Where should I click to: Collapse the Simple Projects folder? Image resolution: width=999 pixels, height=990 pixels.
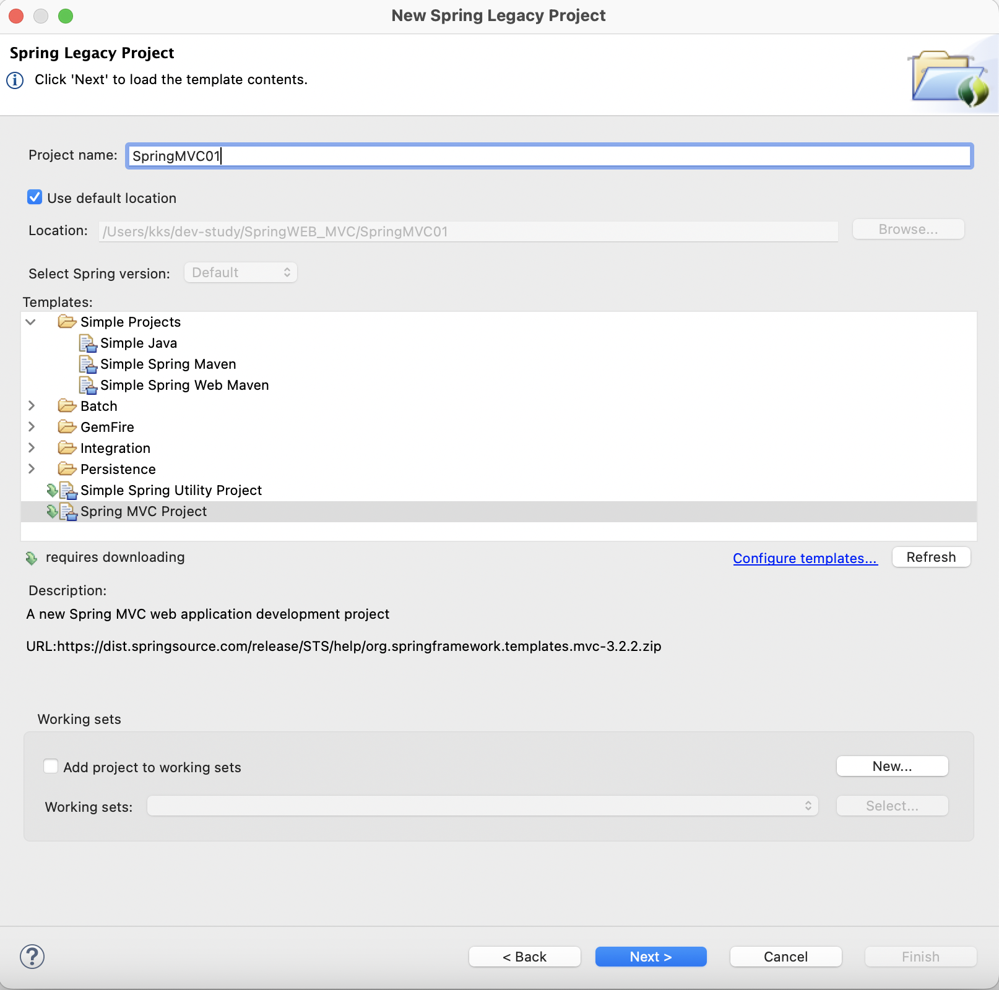coord(30,322)
